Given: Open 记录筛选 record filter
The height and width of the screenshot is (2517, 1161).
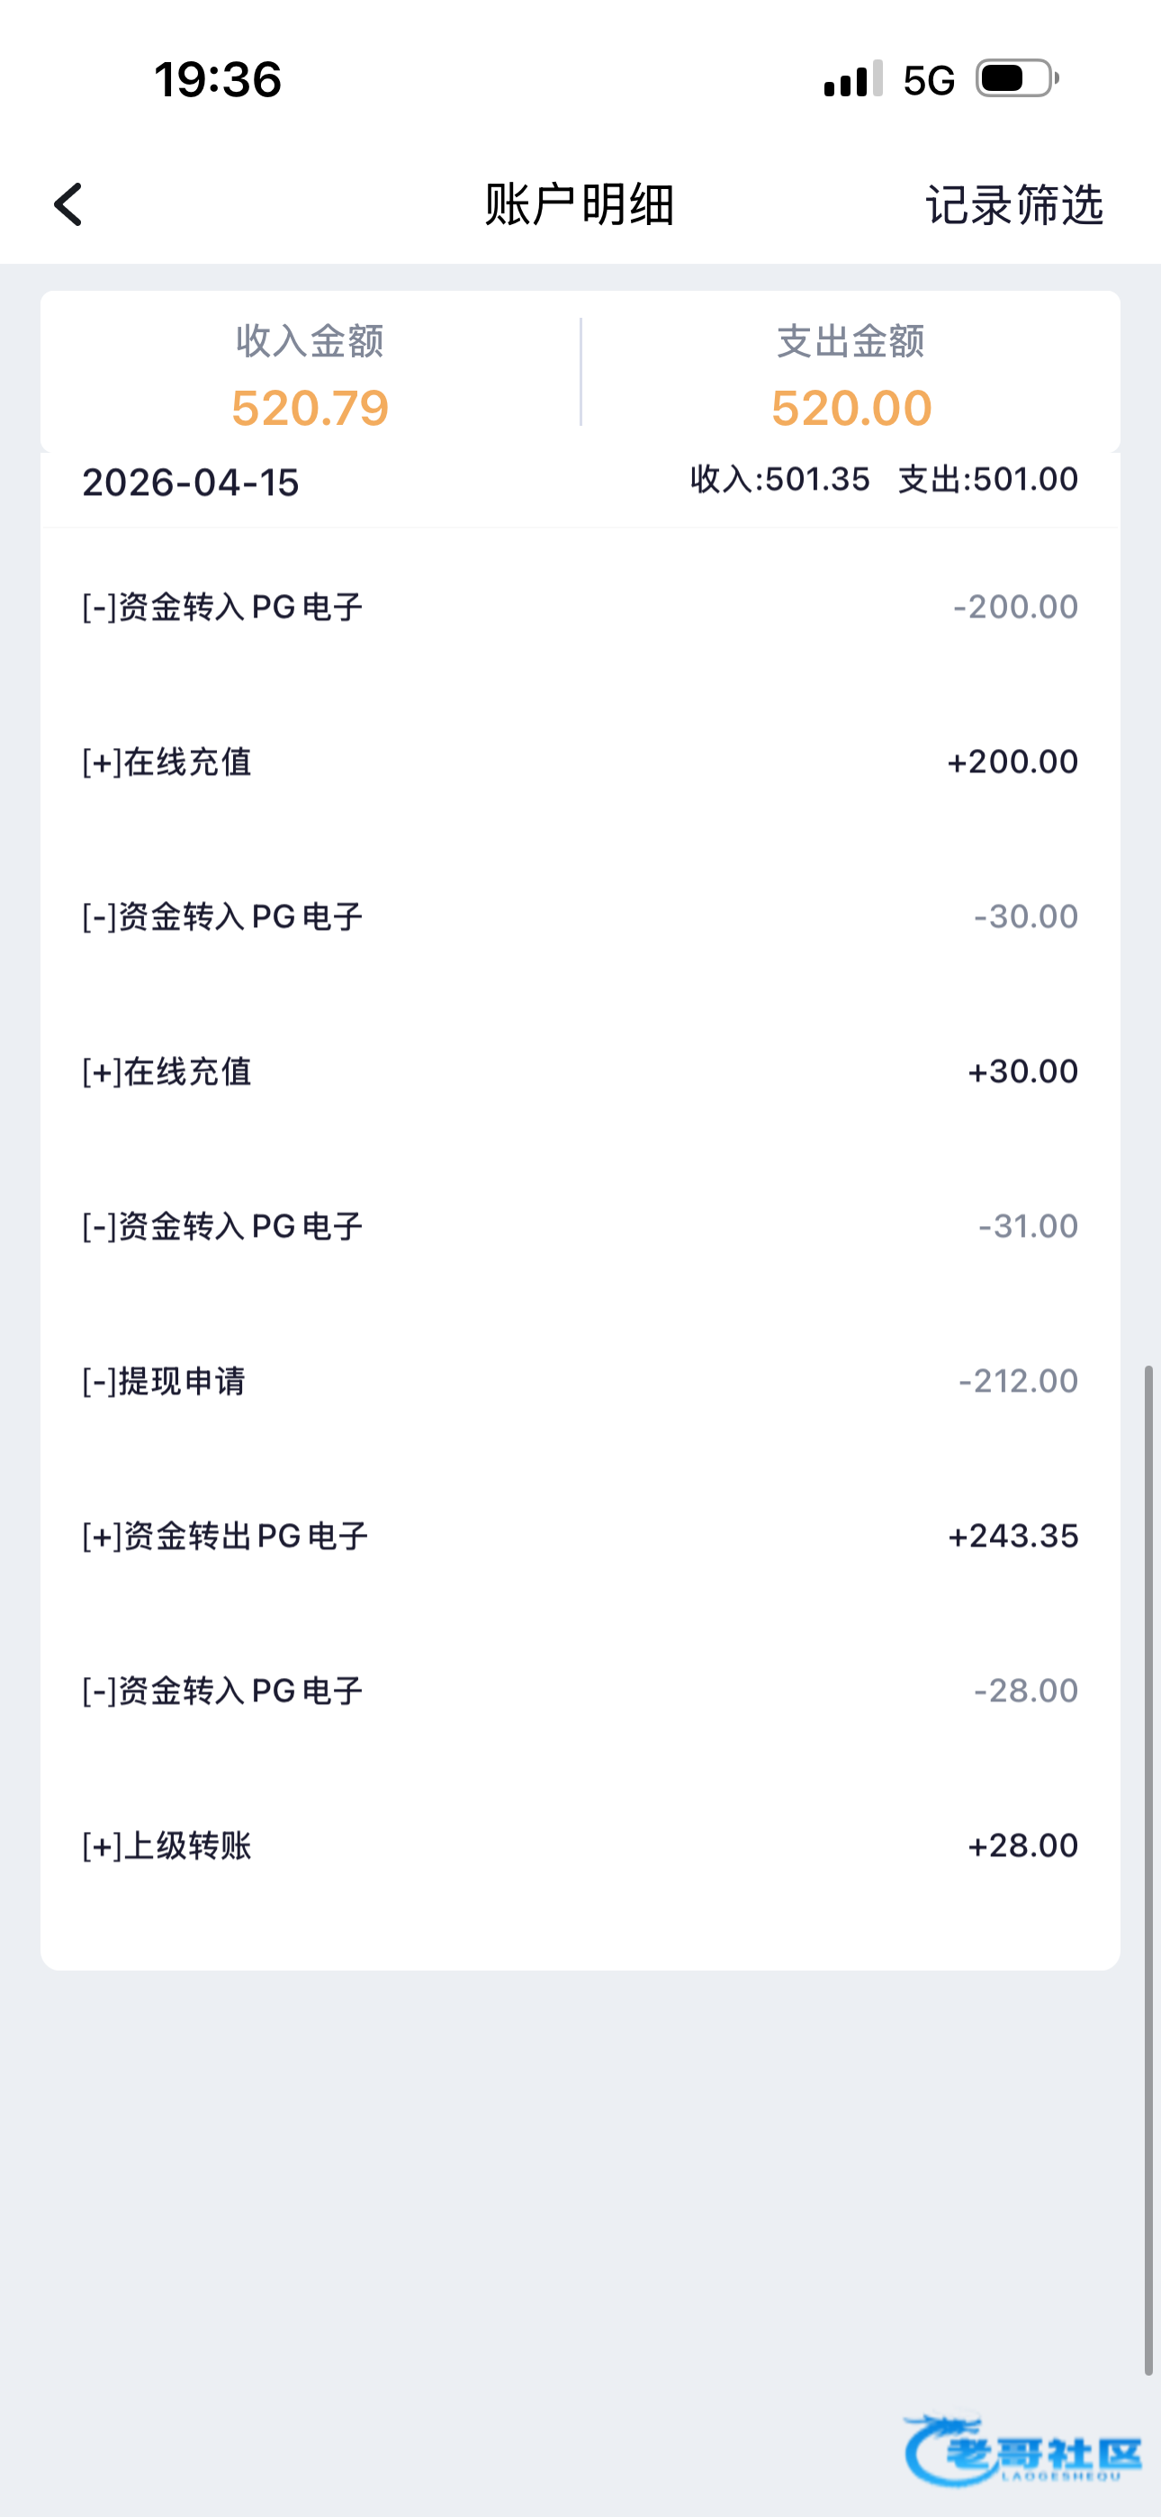Looking at the screenshot, I should 1014,205.
